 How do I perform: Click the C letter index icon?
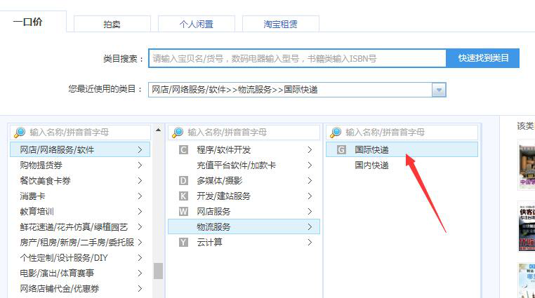pyautogui.click(x=183, y=150)
